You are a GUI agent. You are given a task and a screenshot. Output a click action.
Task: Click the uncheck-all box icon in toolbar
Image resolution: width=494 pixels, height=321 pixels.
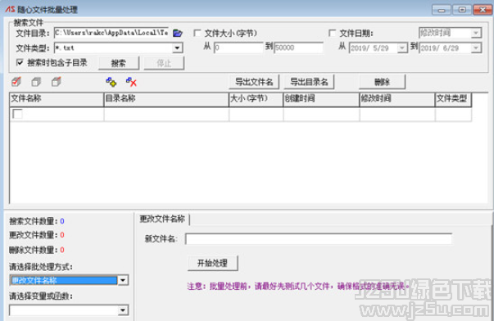(x=36, y=82)
